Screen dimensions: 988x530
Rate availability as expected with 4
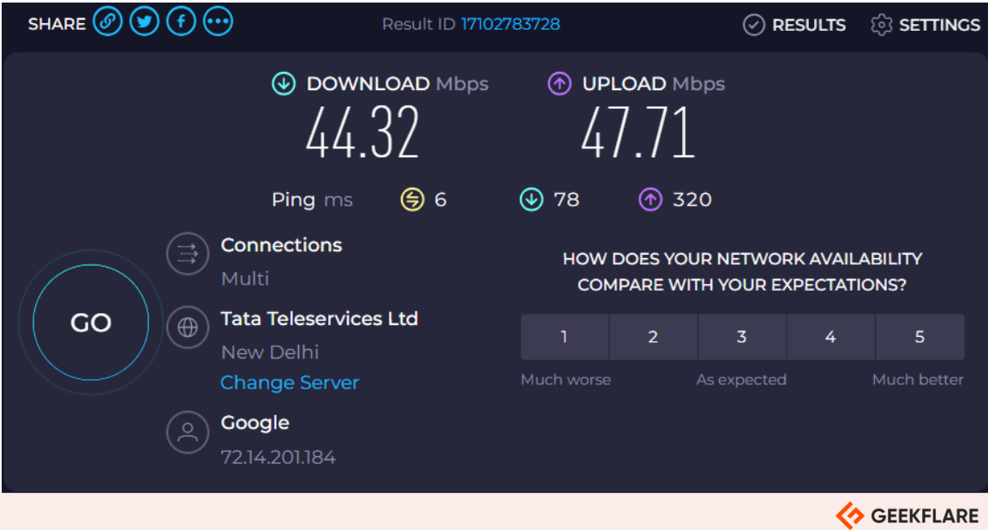(x=830, y=336)
